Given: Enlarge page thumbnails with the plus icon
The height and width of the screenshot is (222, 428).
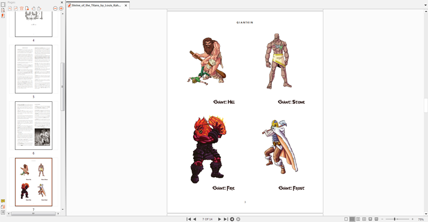Looking at the screenshot, I should [x=61, y=9].
